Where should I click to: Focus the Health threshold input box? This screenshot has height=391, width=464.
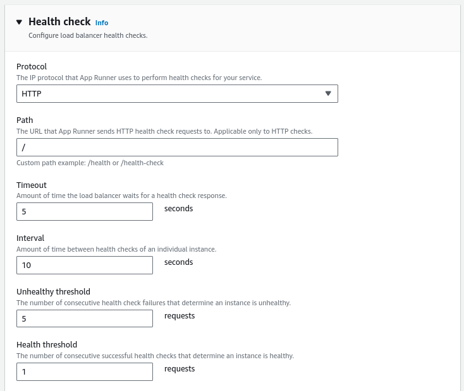tap(85, 372)
